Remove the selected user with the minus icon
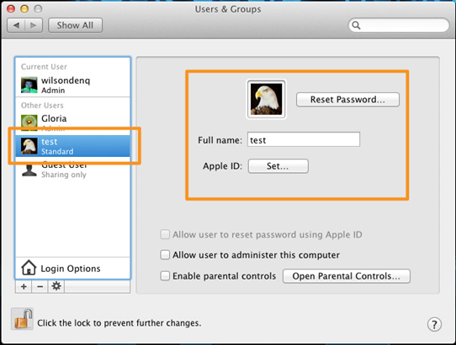Screen dimensions: 456x345 [x=40, y=287]
